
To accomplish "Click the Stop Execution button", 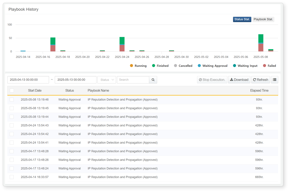I will (x=212, y=80).
